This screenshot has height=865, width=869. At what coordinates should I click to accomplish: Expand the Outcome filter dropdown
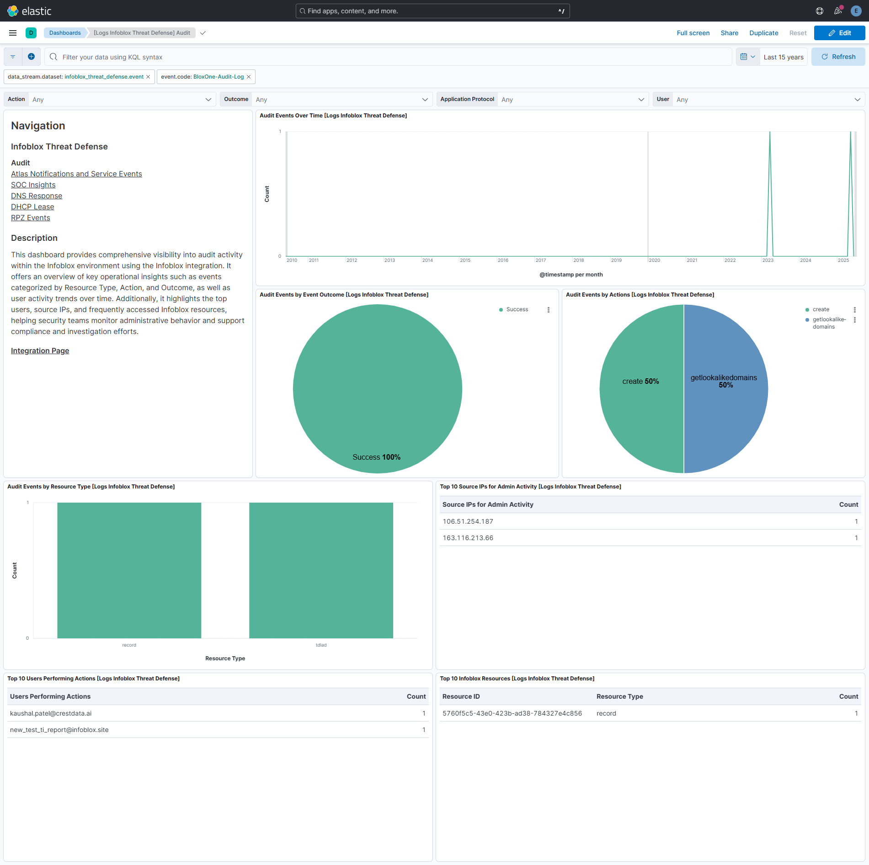click(341, 99)
